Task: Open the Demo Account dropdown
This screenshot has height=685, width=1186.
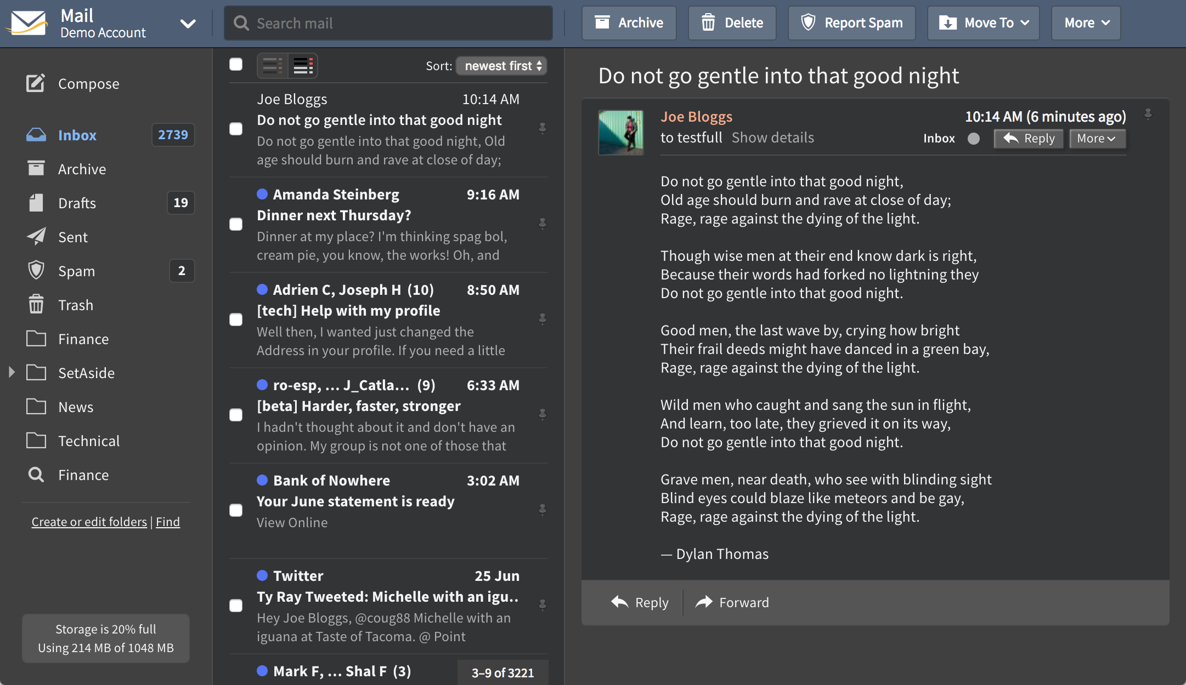Action: [188, 24]
